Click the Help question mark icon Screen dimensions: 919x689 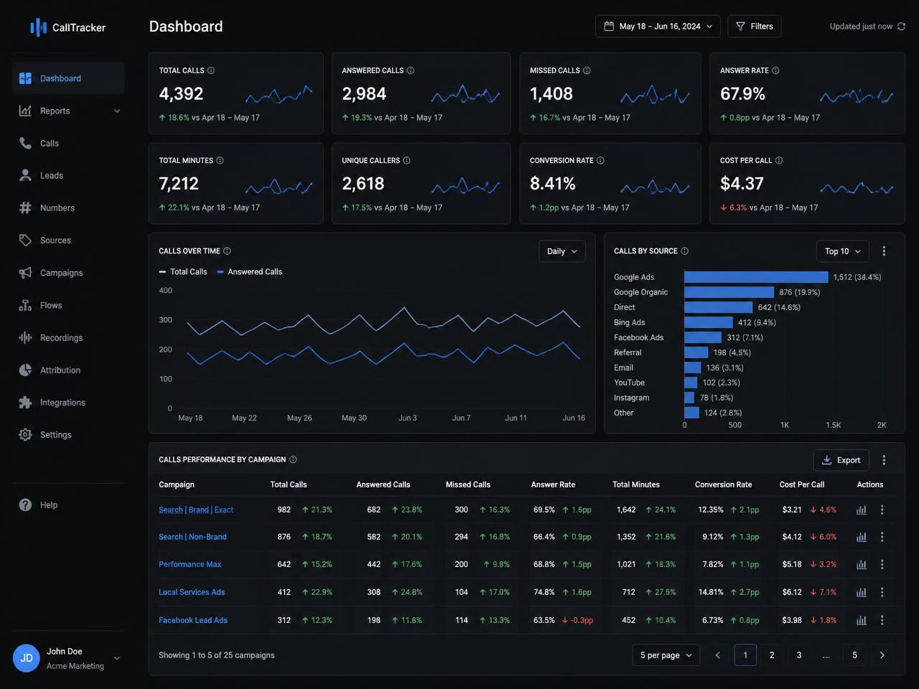(25, 505)
